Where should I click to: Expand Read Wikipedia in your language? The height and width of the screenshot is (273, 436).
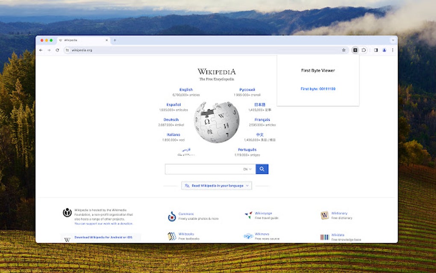(216, 186)
